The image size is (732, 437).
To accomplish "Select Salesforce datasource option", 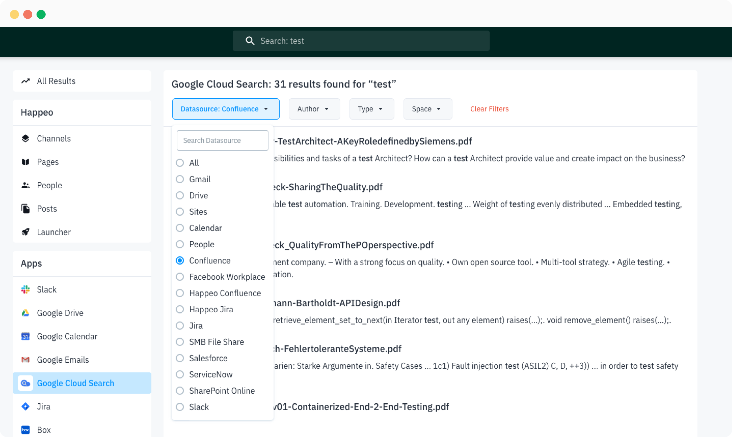I will [x=180, y=358].
